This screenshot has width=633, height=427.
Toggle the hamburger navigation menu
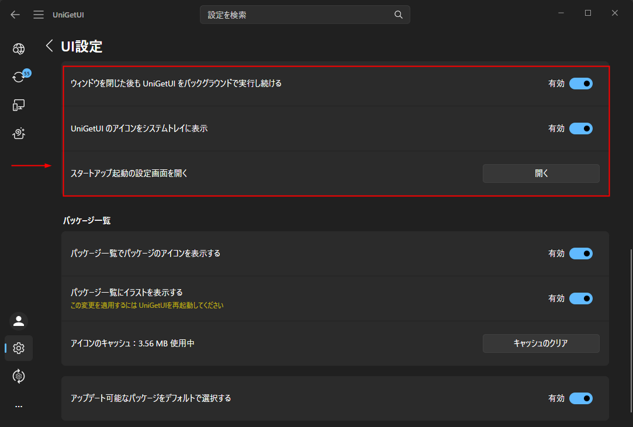tap(39, 15)
